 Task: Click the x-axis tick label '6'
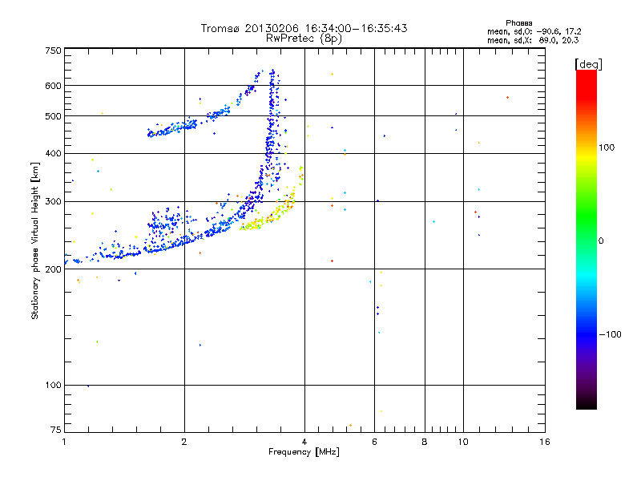[x=374, y=442]
